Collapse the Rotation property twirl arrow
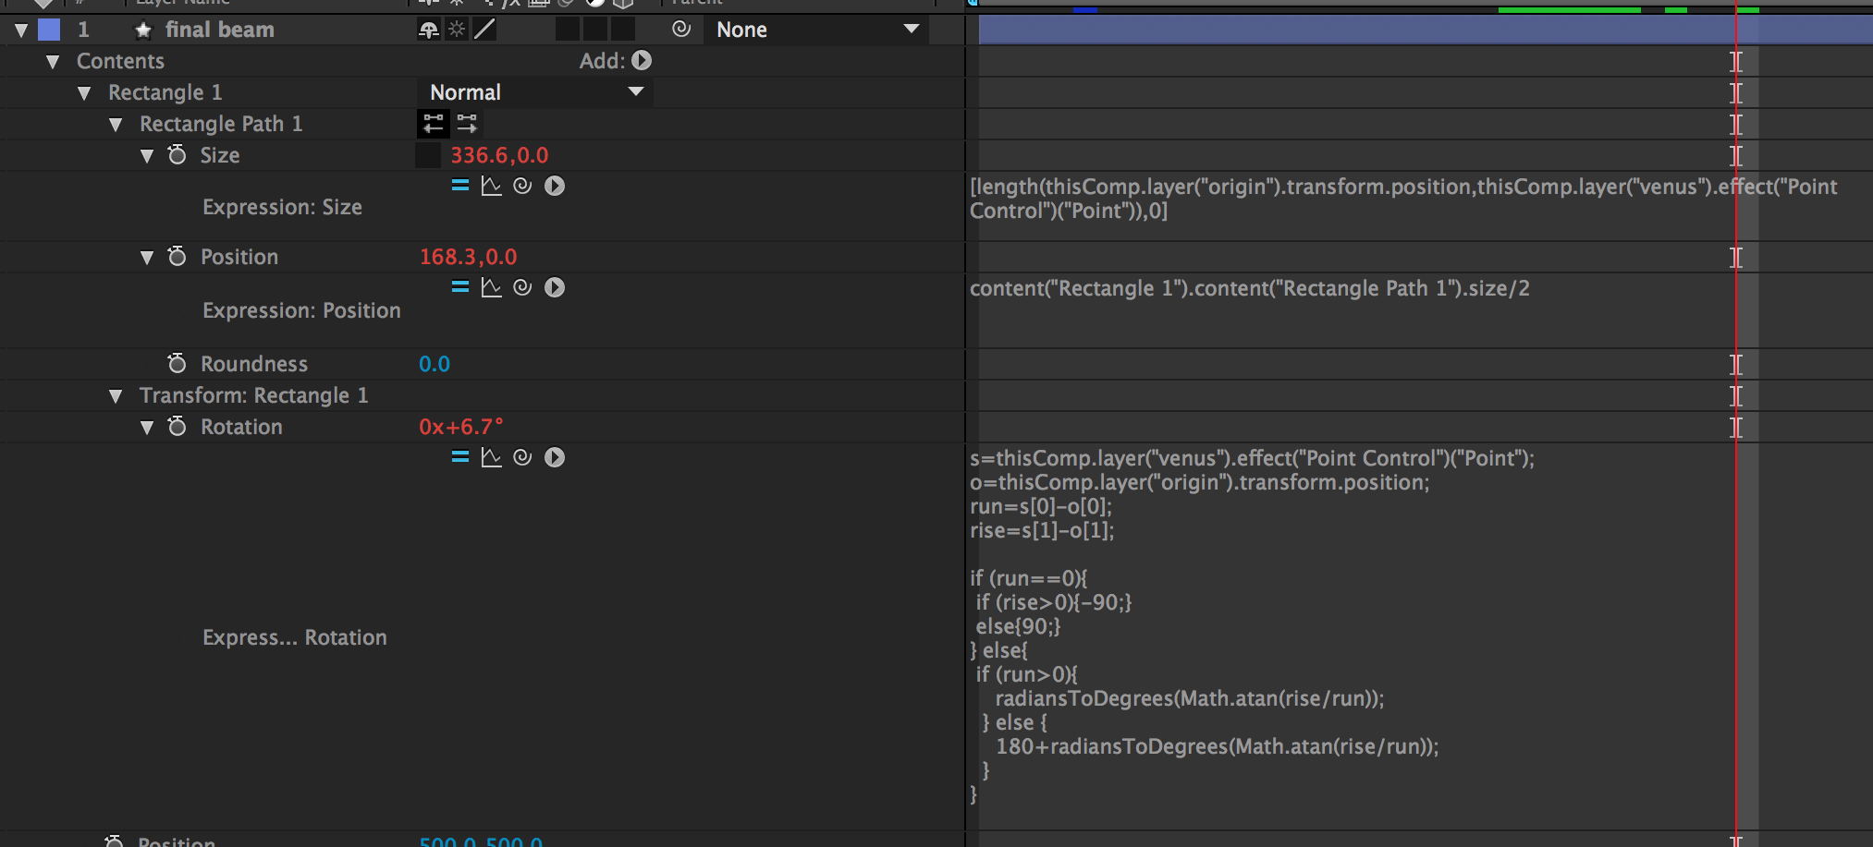The height and width of the screenshot is (847, 1873). pyautogui.click(x=147, y=428)
